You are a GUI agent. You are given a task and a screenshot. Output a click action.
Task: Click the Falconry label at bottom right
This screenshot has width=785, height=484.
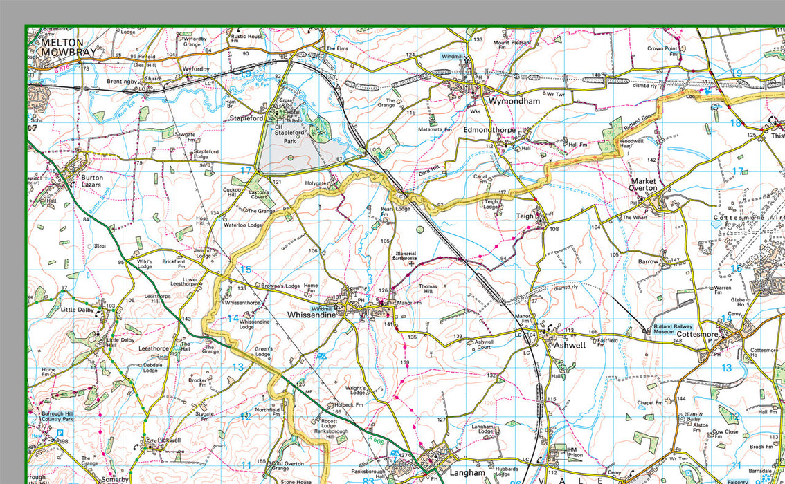[737, 482]
